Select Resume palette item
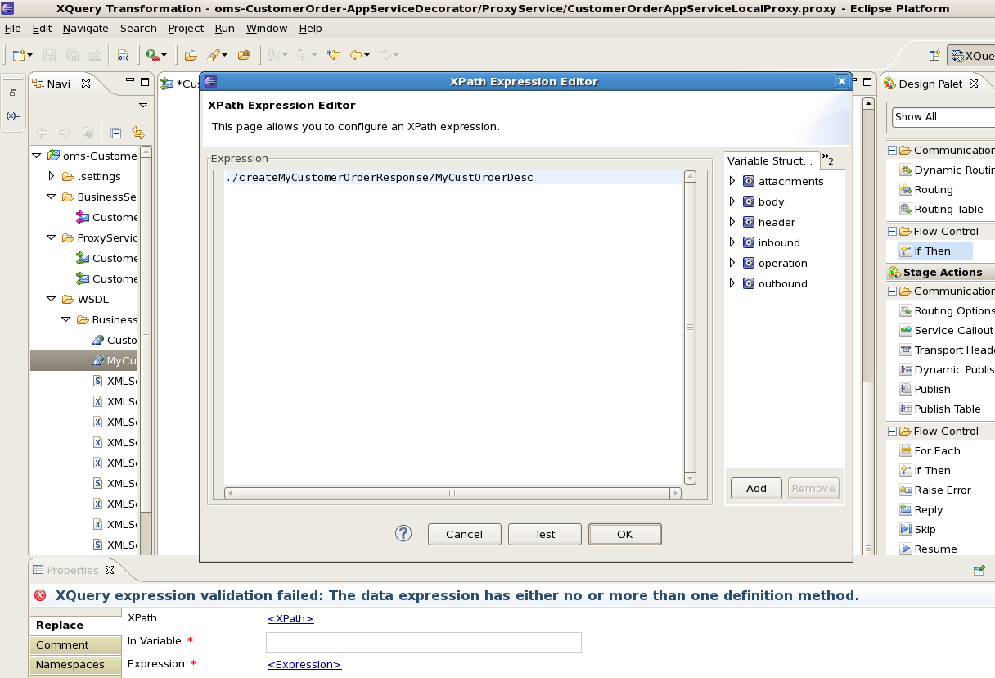995x678 pixels. click(x=928, y=549)
